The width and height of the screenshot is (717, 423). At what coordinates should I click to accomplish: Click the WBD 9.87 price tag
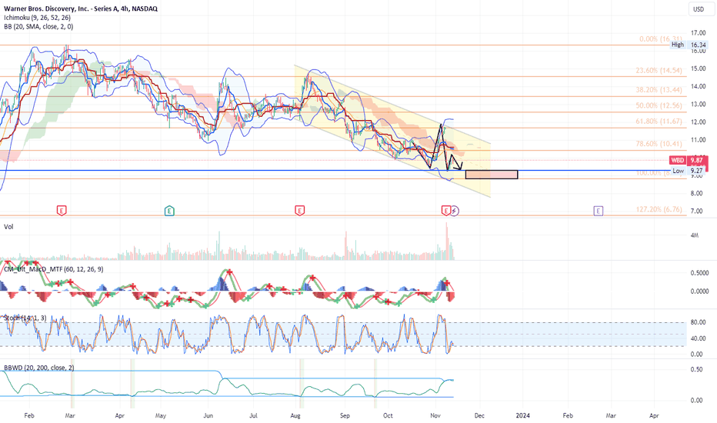pos(689,161)
